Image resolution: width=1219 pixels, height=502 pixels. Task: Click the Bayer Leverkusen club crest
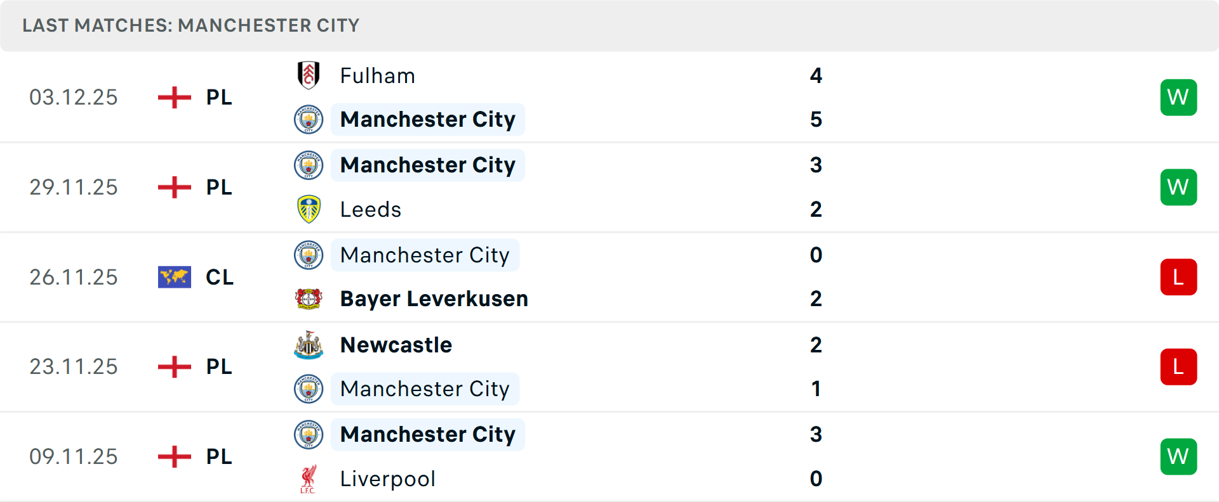(x=309, y=299)
